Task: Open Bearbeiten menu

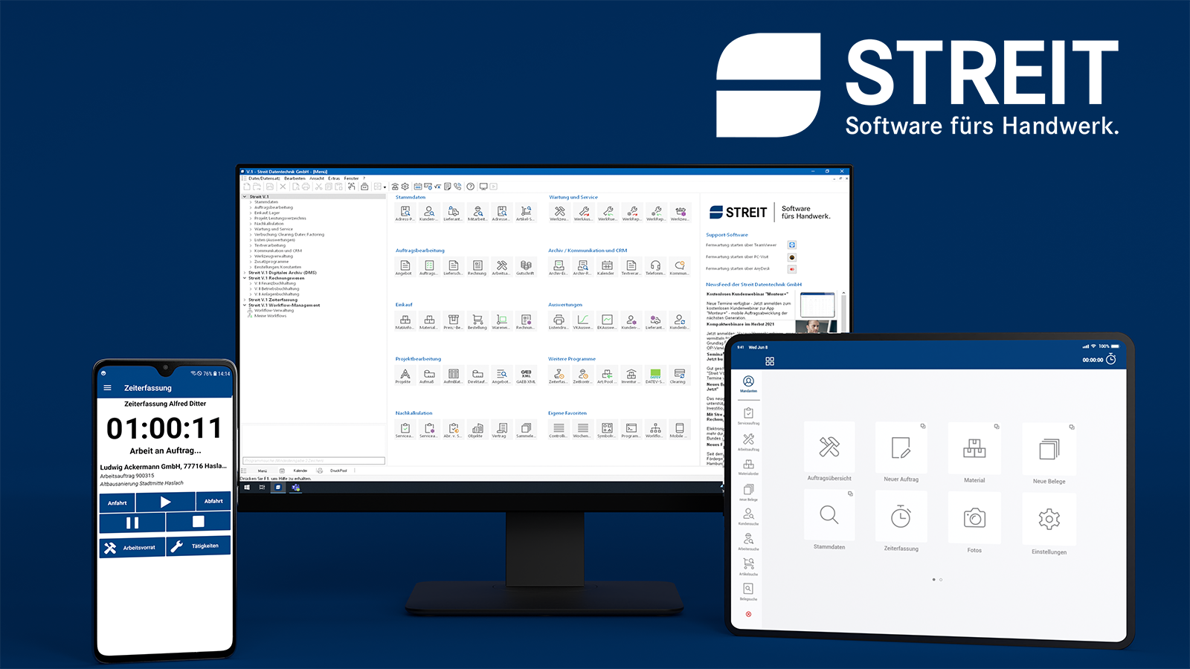Action: pyautogui.click(x=295, y=178)
